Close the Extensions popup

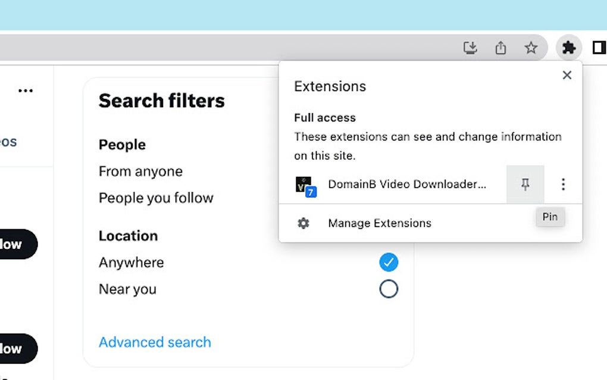coord(567,75)
